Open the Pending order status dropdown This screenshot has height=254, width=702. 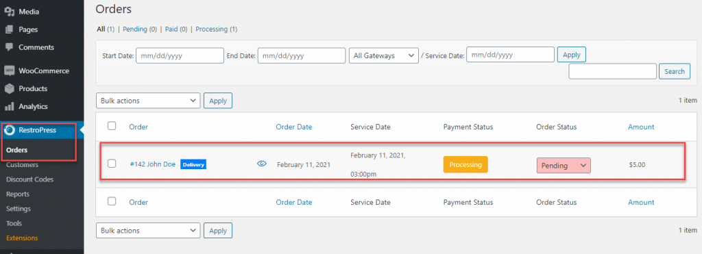point(564,166)
